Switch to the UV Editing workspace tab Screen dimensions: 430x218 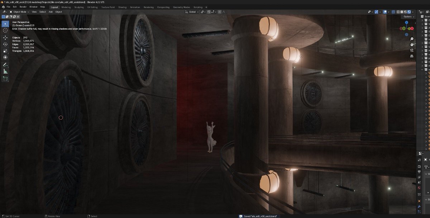point(92,7)
